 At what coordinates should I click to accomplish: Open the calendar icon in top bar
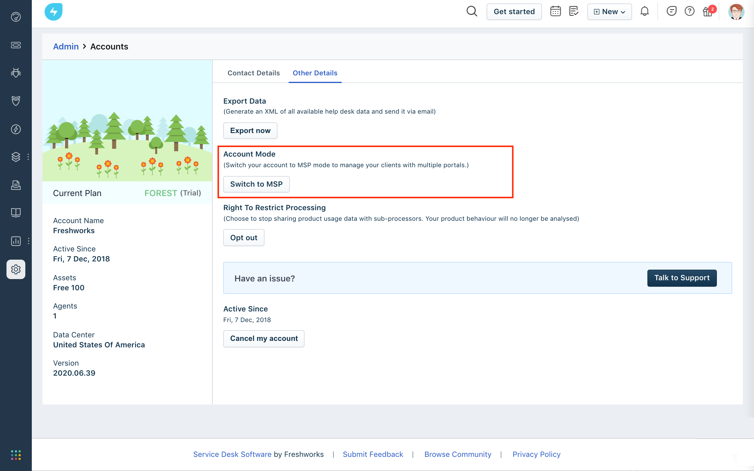click(x=555, y=11)
